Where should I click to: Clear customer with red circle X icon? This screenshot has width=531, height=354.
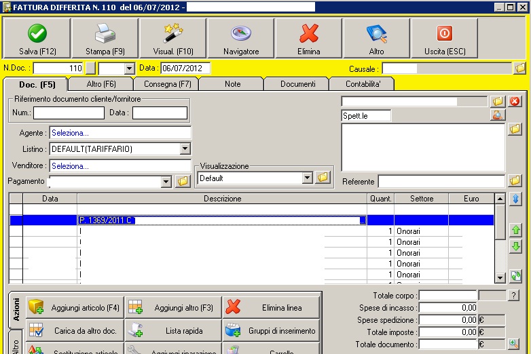tap(515, 101)
